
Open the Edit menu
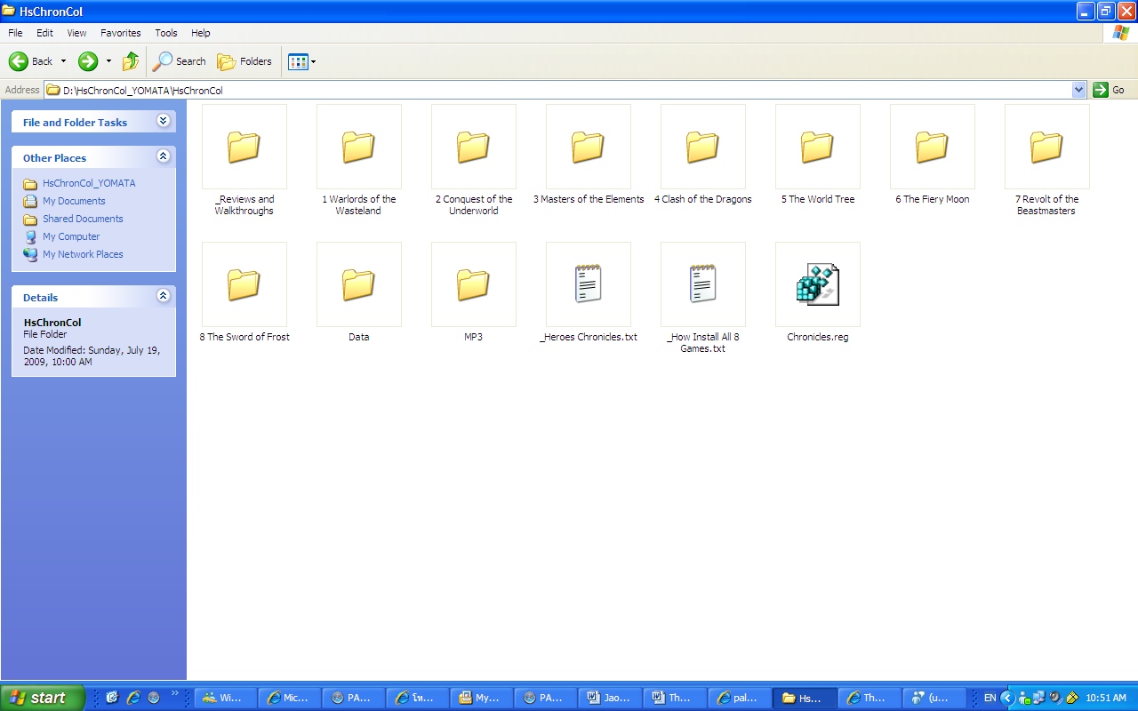click(44, 33)
